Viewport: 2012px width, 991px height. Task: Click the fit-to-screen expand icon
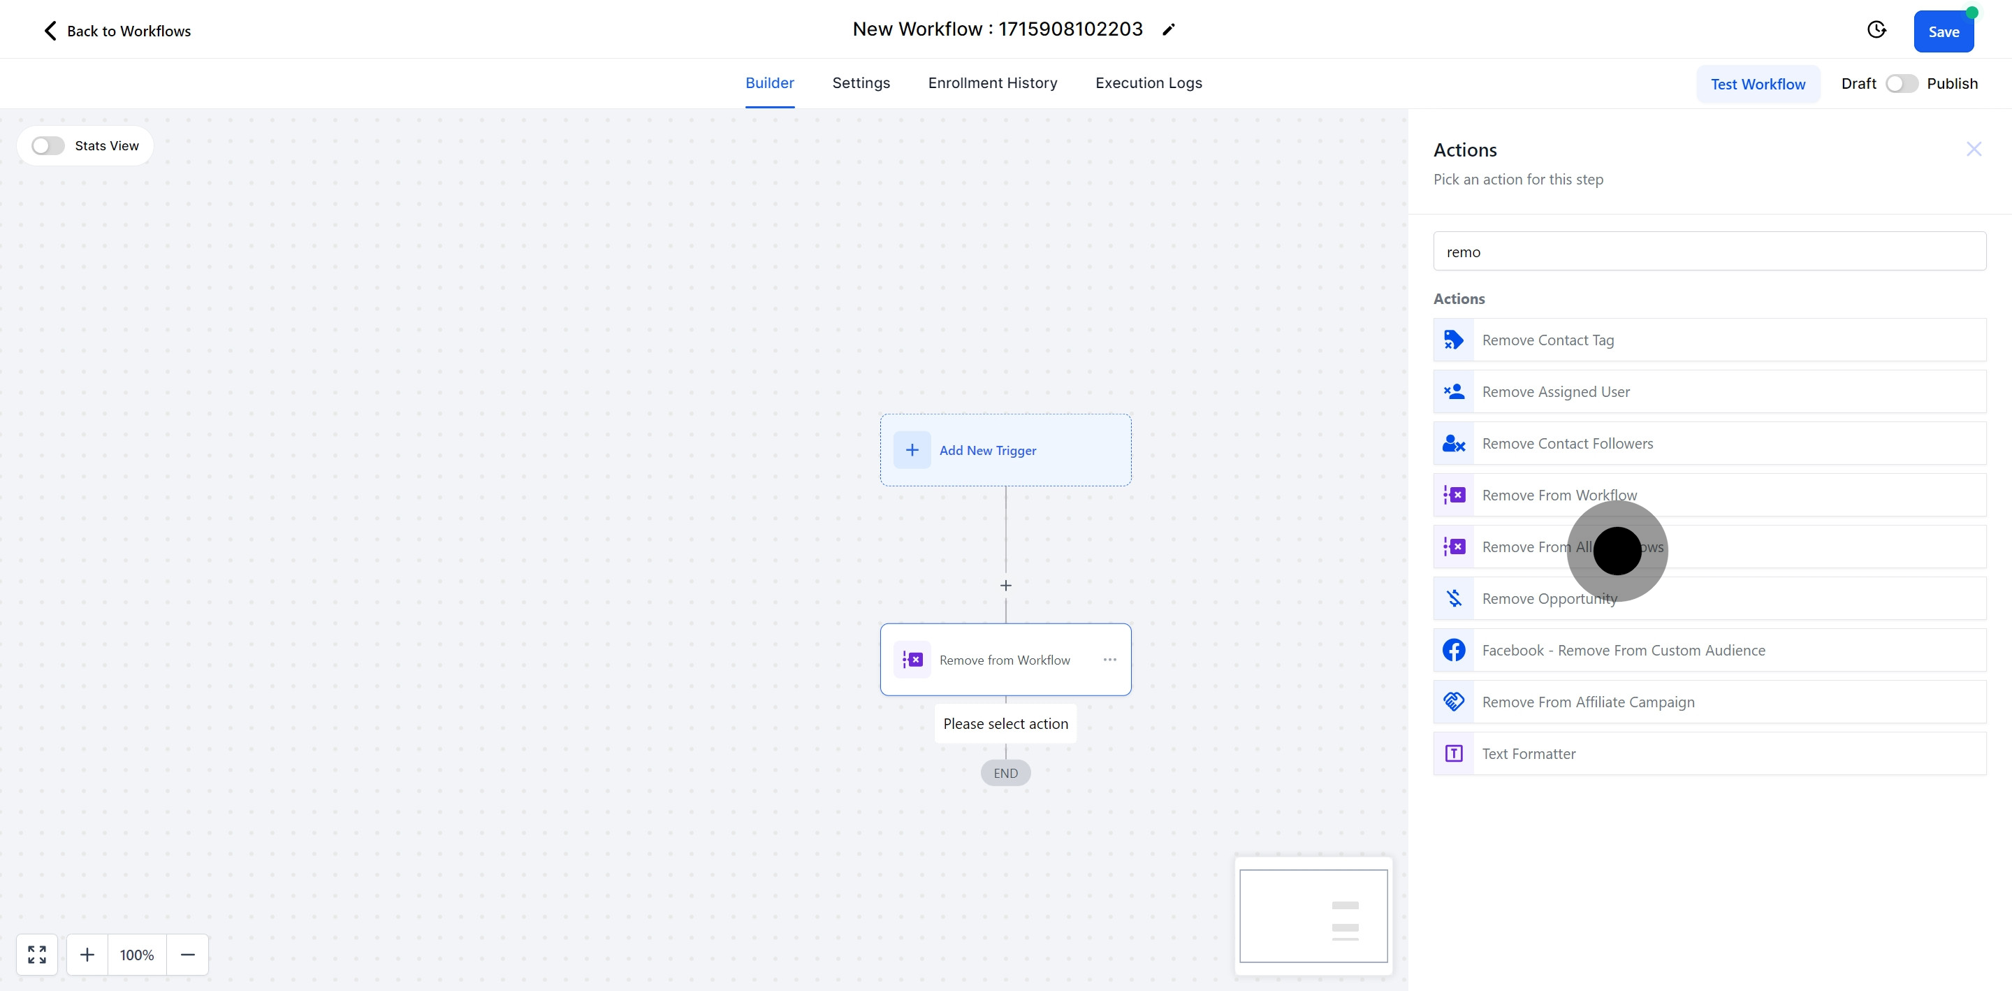pyautogui.click(x=37, y=954)
